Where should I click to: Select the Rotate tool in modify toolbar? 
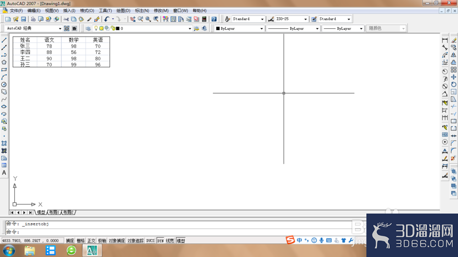tap(453, 85)
